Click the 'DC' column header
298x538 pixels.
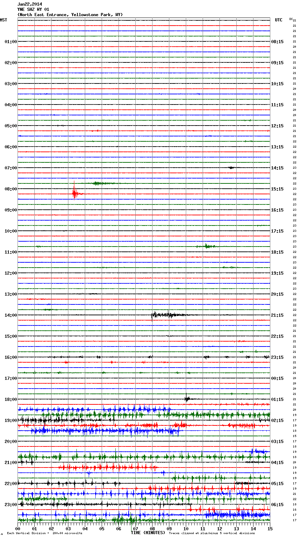[x=291, y=19]
